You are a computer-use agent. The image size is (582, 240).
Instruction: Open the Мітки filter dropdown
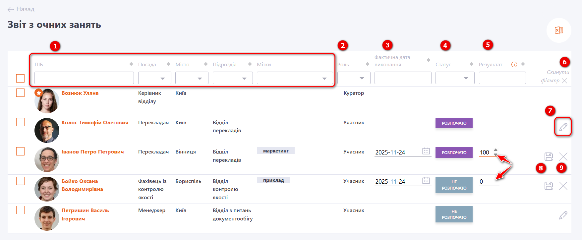point(295,78)
